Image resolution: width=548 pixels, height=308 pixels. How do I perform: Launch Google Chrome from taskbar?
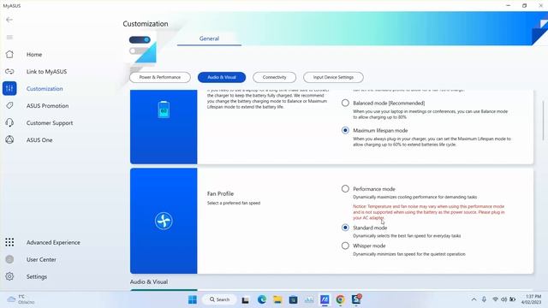(341, 299)
